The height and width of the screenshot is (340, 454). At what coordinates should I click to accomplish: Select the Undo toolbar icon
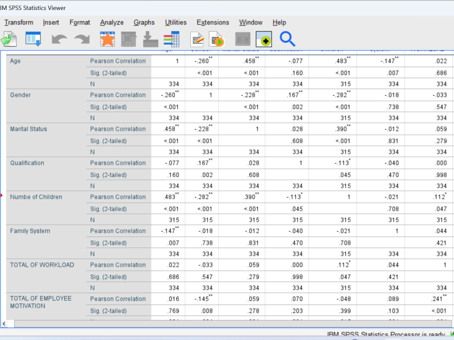click(59, 39)
